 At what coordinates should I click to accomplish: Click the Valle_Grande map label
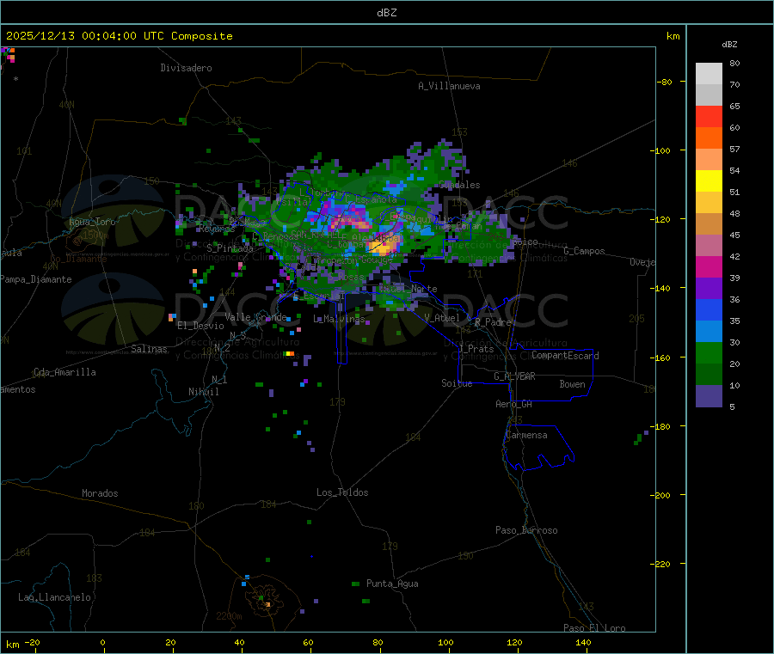point(255,317)
